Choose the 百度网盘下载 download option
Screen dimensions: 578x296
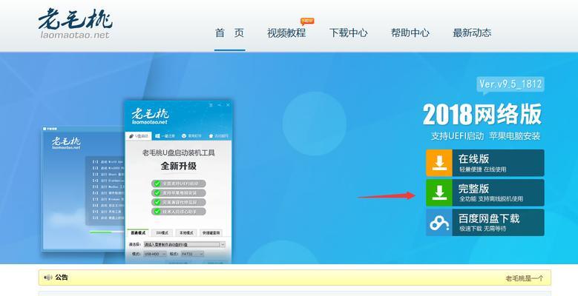click(485, 223)
